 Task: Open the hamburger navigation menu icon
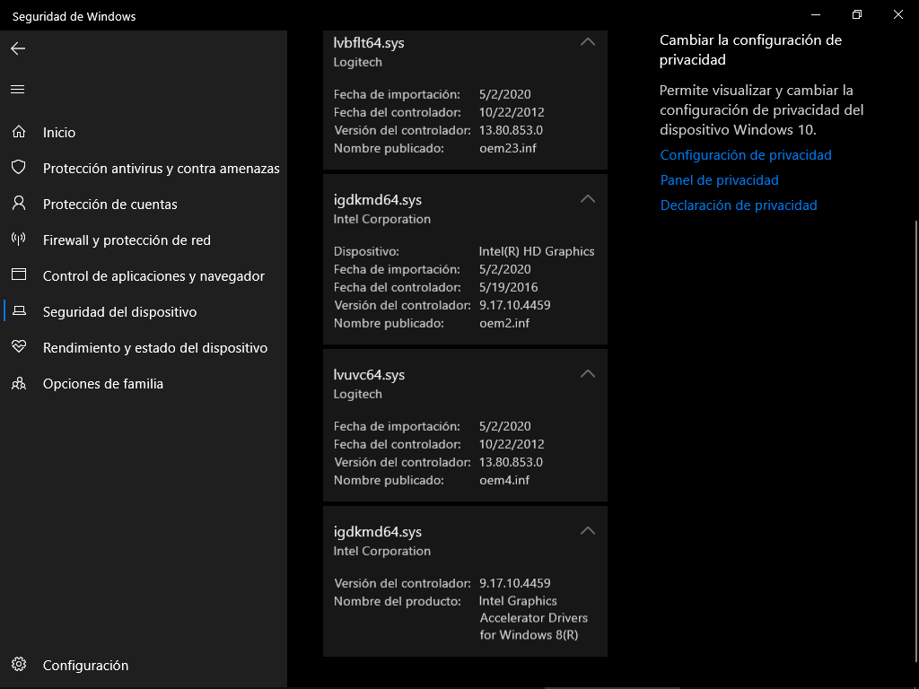18,89
